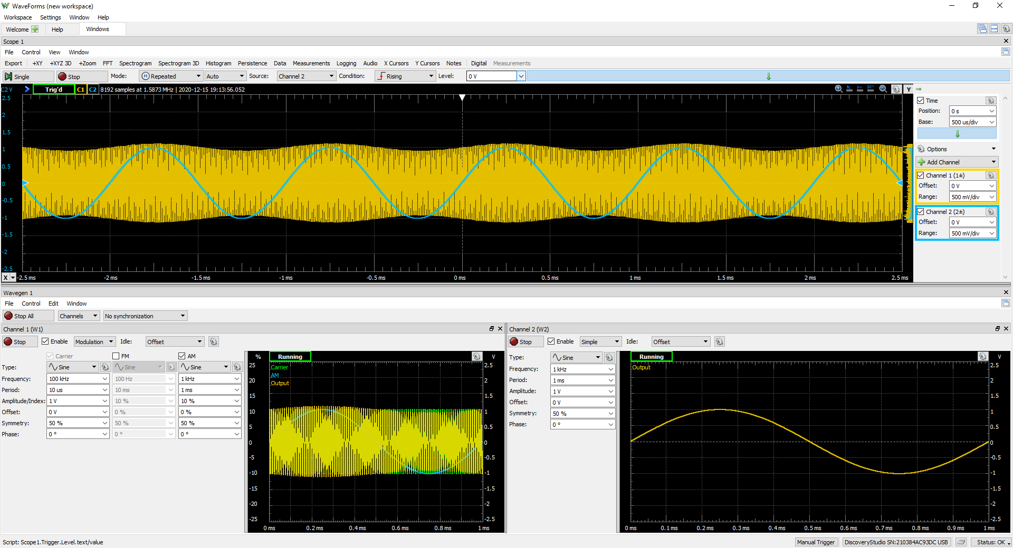Click the scope Stop button
1013x548 pixels.
pos(82,76)
